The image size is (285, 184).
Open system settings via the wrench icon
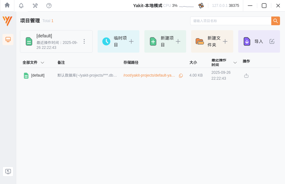pos(35,5)
